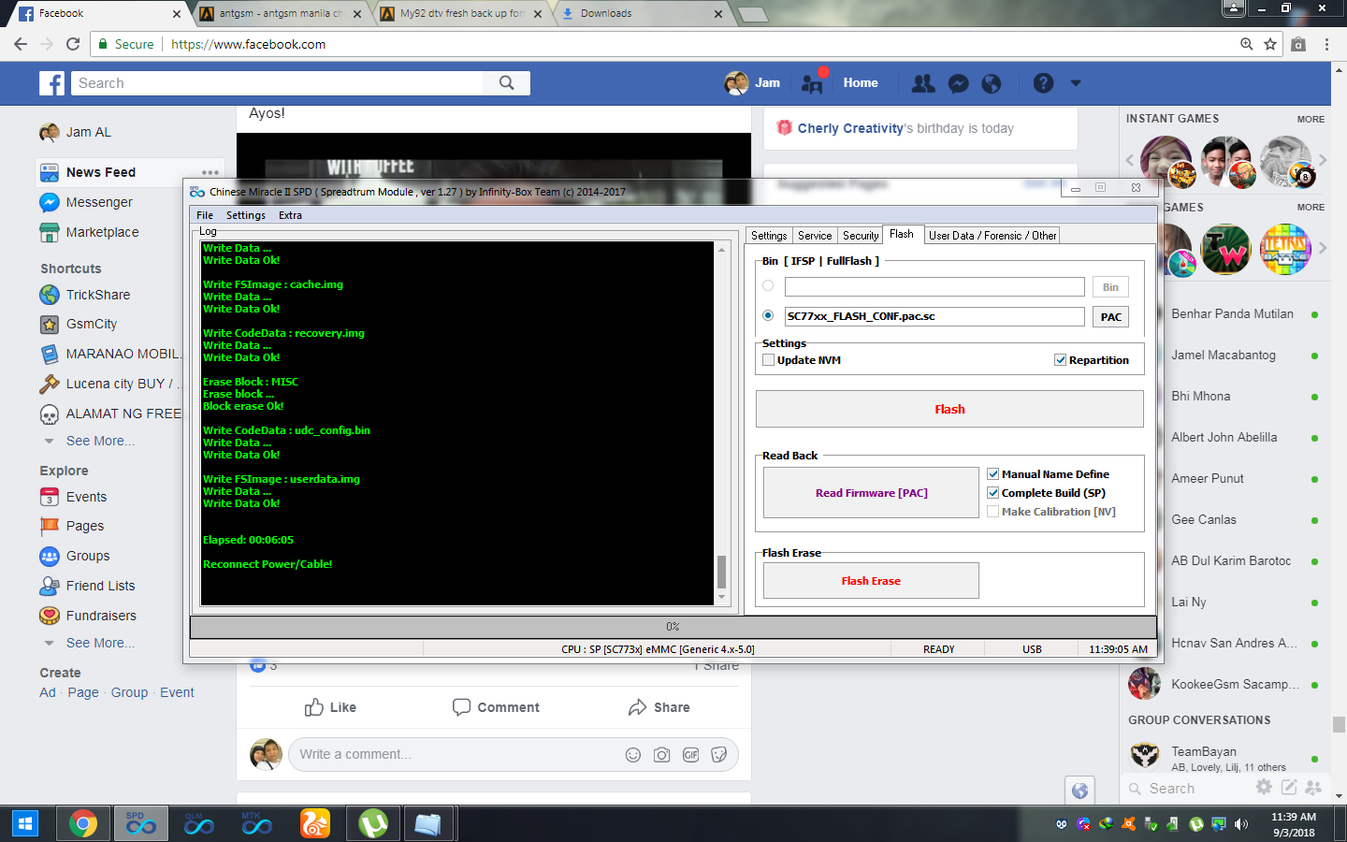Image resolution: width=1347 pixels, height=842 pixels.
Task: Toggle Complete Build (SP) checkbox
Action: pyautogui.click(x=993, y=493)
